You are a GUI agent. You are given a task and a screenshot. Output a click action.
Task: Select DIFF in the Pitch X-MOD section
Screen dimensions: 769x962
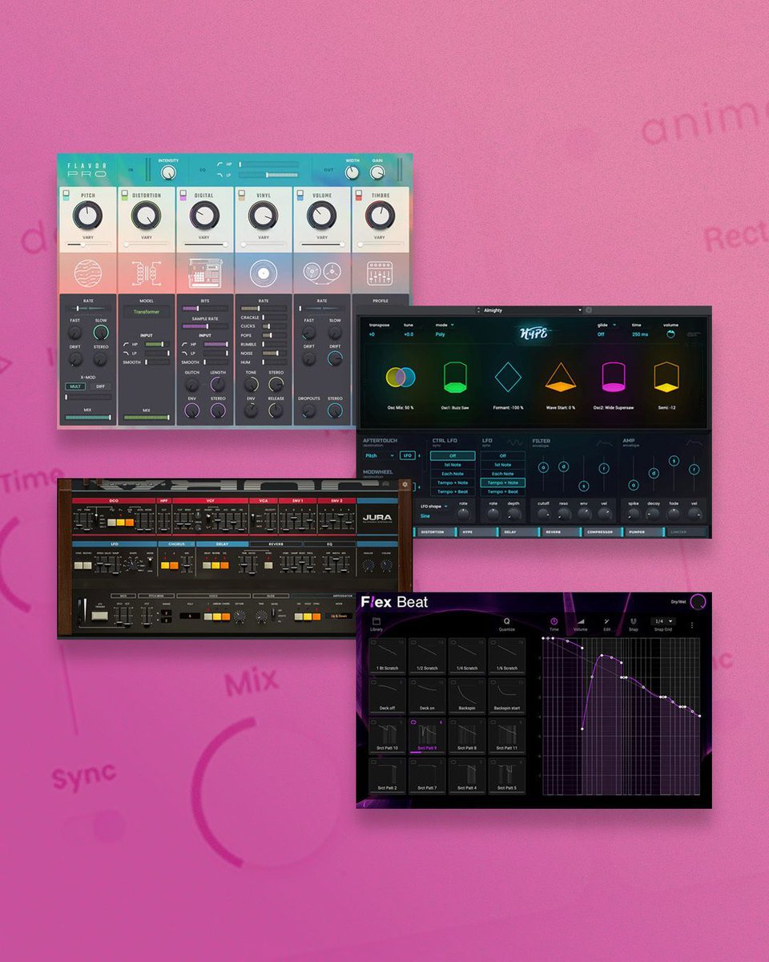(100, 386)
